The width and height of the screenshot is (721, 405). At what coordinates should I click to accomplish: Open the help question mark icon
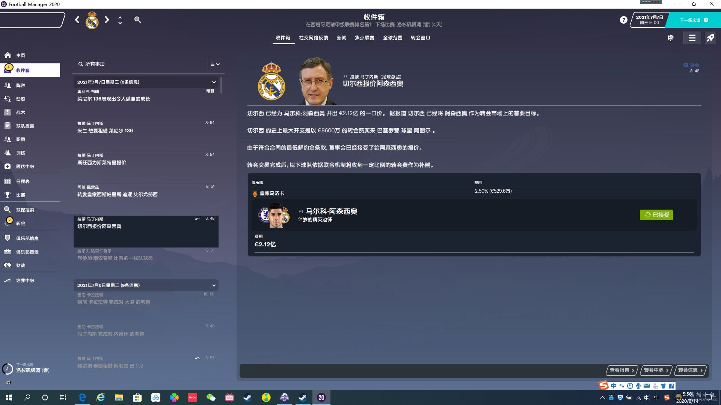point(623,20)
